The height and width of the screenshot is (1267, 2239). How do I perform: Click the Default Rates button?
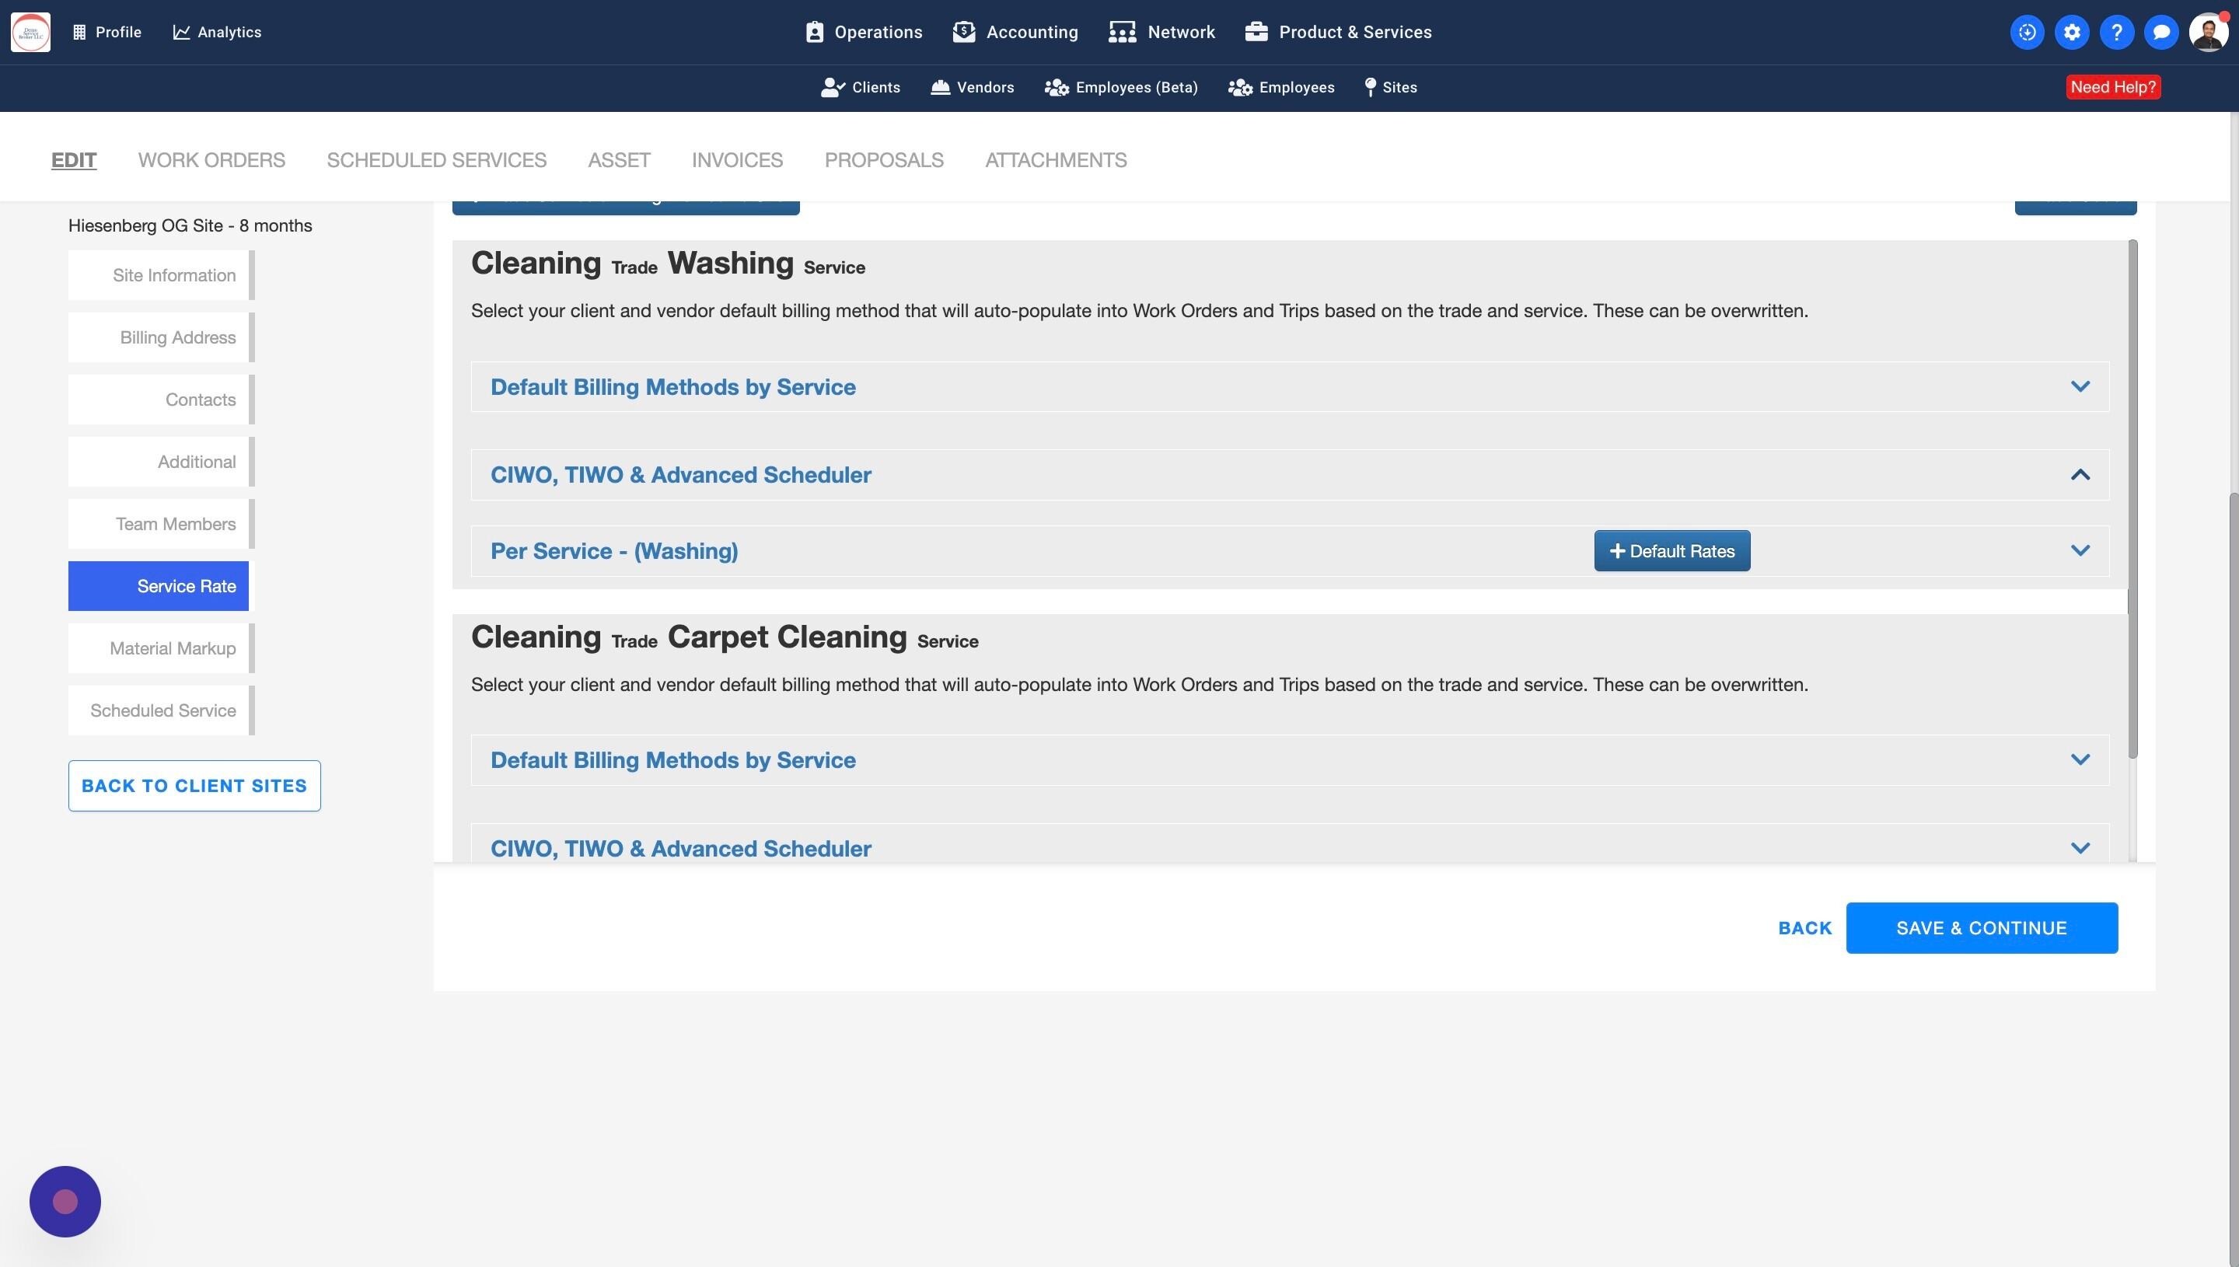1671,551
